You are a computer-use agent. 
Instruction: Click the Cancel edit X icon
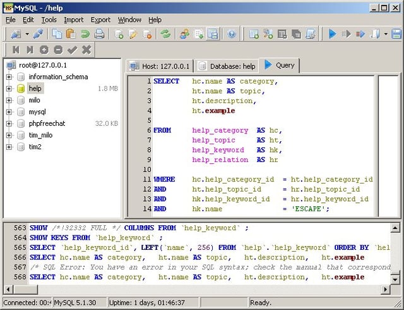click(86, 49)
